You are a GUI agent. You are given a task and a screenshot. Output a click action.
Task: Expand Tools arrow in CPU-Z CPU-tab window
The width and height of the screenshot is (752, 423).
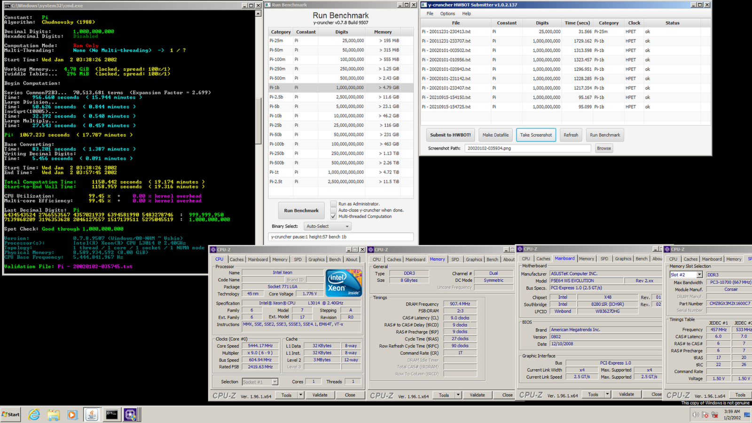pos(301,395)
